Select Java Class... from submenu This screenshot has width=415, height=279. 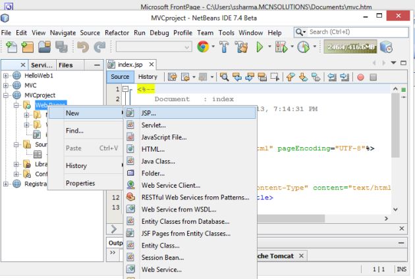point(190,161)
